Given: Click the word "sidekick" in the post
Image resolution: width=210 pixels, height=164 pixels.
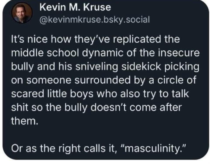Looking at the screenshot, I should click(x=141, y=66).
